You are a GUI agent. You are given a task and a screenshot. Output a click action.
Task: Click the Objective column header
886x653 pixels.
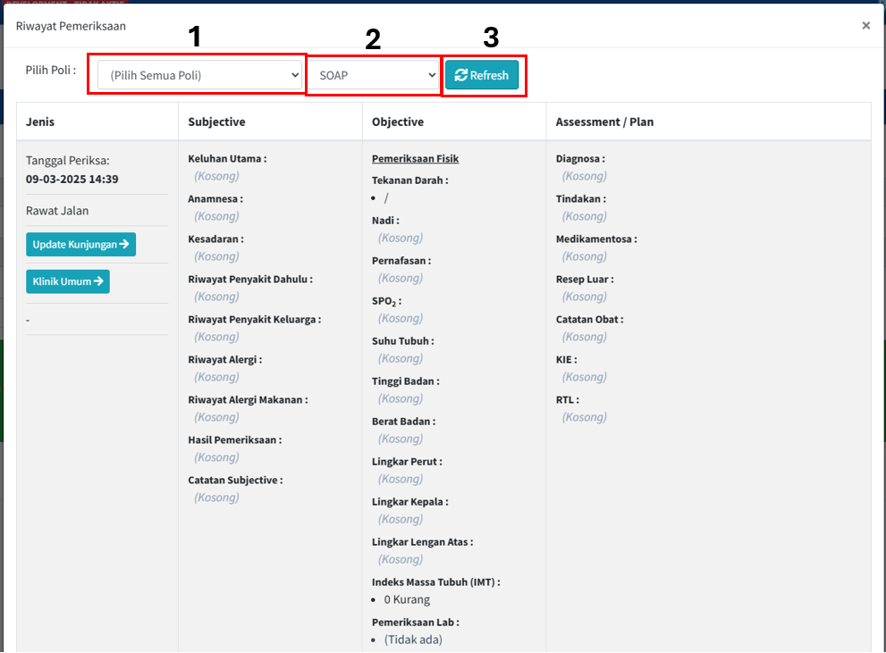pos(398,121)
